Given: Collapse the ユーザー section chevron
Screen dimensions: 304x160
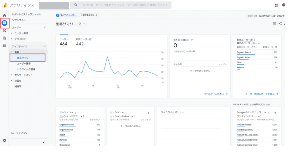Looking at the screenshot, I should (45, 27).
